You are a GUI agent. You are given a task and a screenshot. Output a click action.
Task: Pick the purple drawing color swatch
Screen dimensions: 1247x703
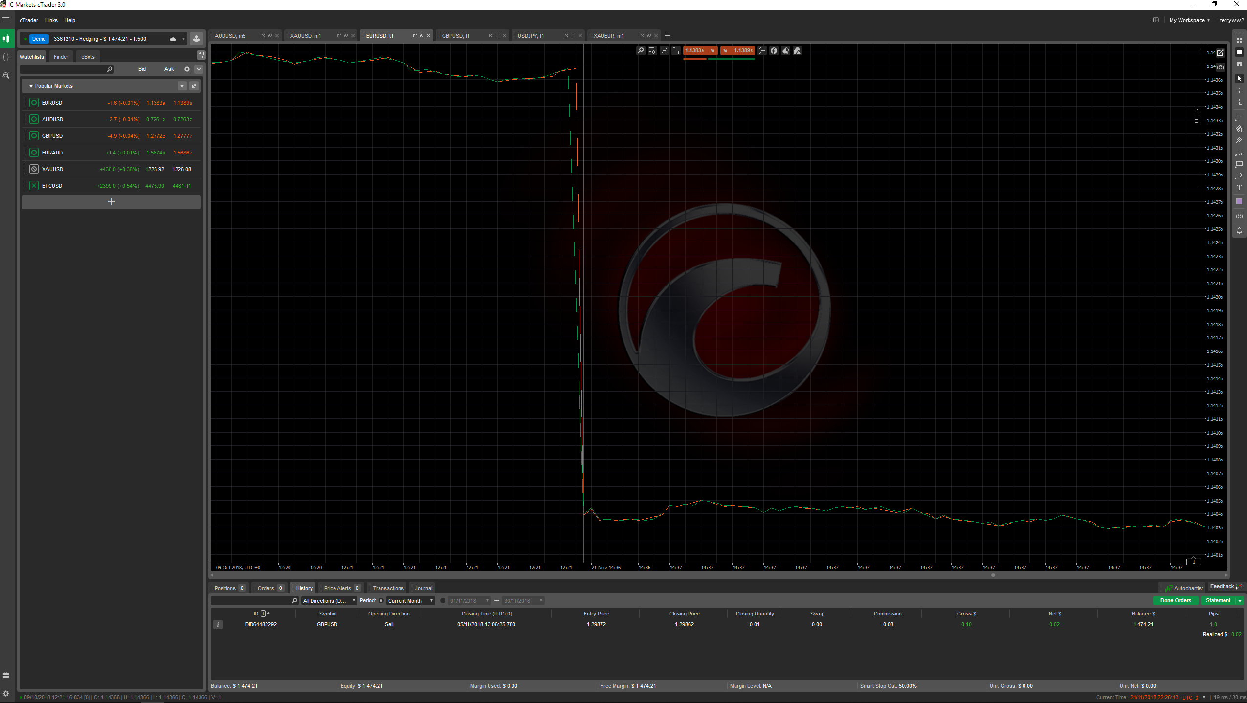1239,202
